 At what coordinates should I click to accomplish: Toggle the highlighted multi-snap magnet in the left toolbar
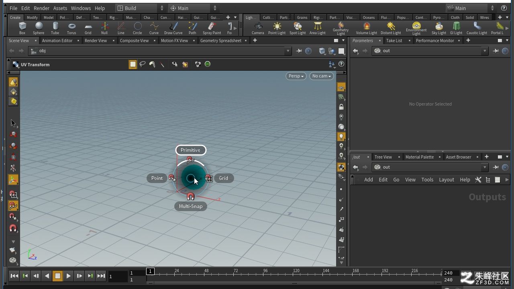point(13,206)
